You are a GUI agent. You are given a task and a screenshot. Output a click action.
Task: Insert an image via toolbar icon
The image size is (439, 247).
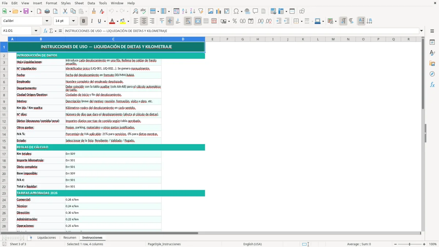click(x=211, y=11)
